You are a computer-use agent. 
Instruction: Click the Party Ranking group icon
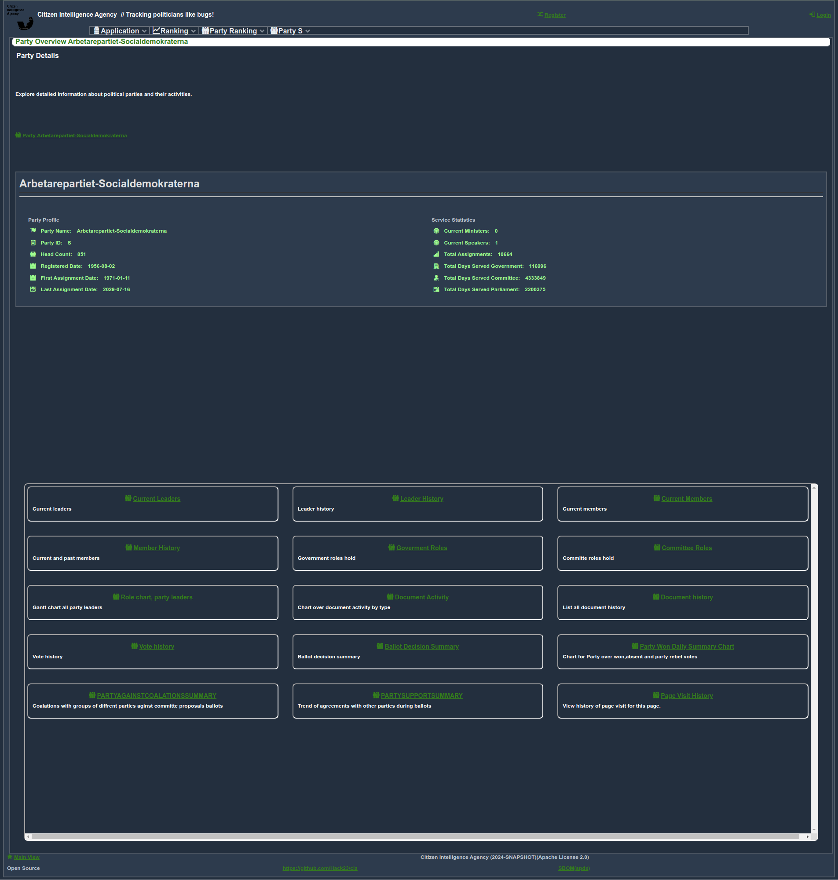205,31
